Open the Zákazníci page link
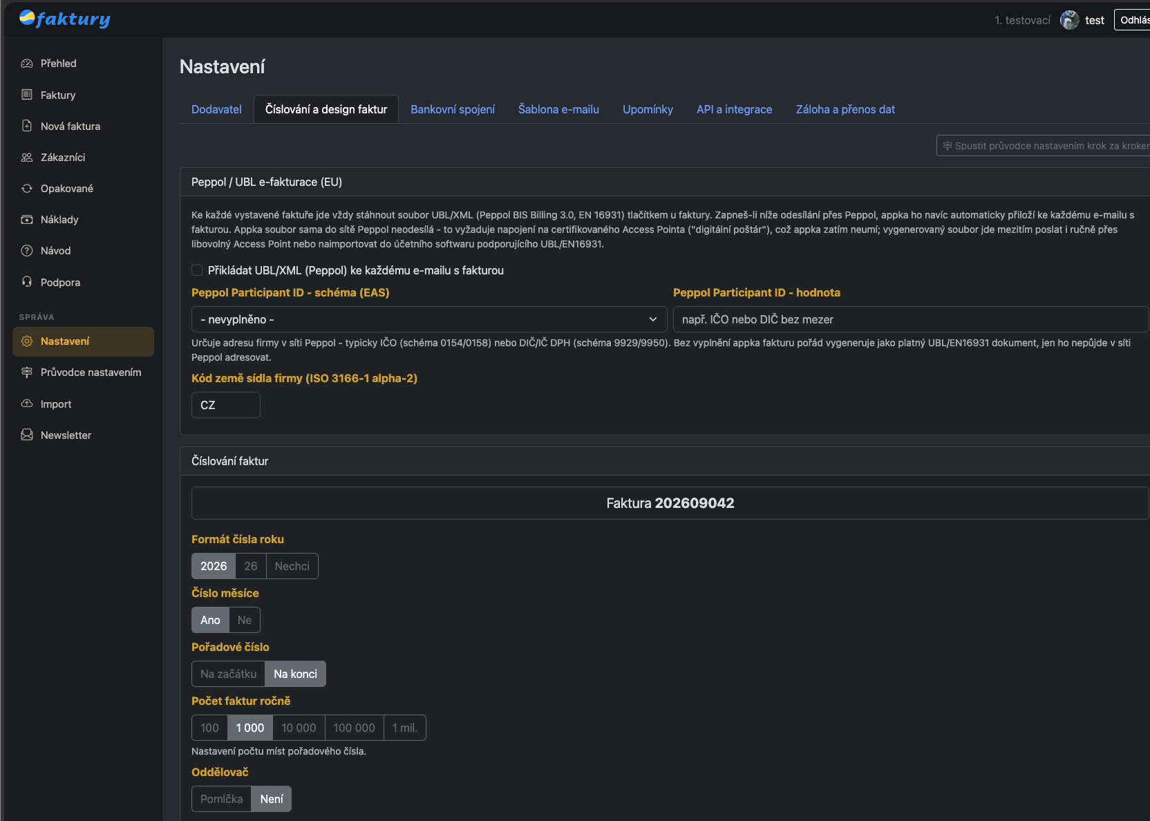This screenshot has height=821, width=1150. coord(83,158)
